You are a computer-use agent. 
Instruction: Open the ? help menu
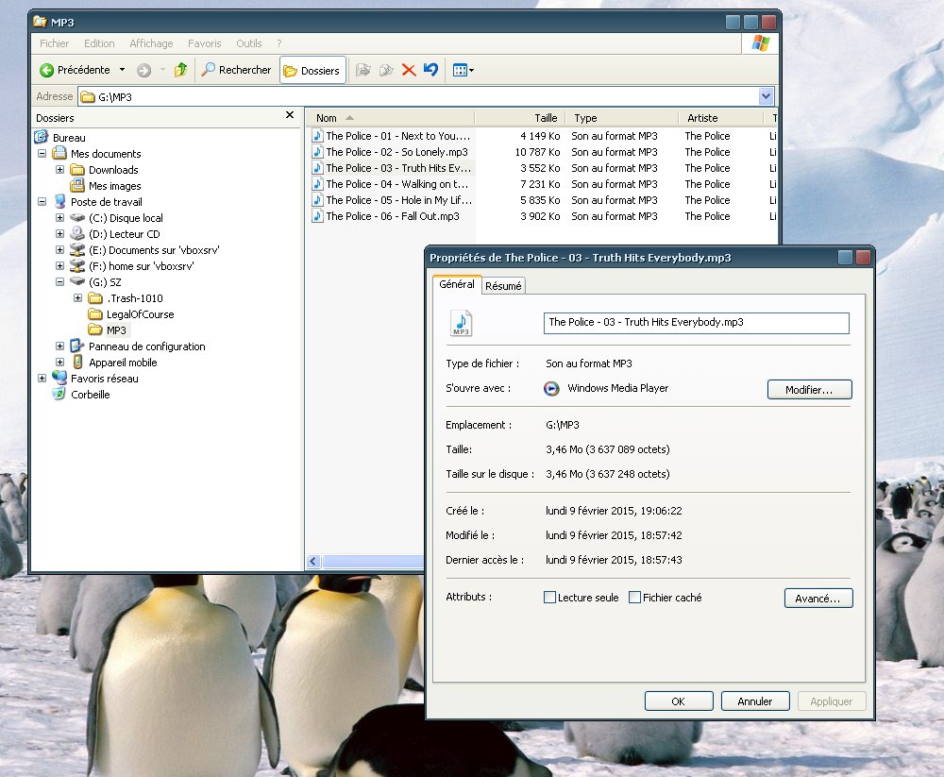[279, 43]
